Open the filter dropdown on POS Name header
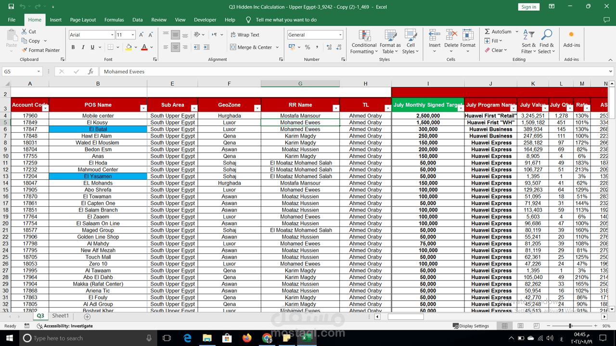This screenshot has width=616, height=346. coord(143,108)
